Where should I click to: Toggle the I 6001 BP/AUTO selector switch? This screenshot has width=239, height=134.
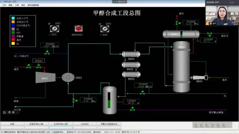tap(54, 29)
